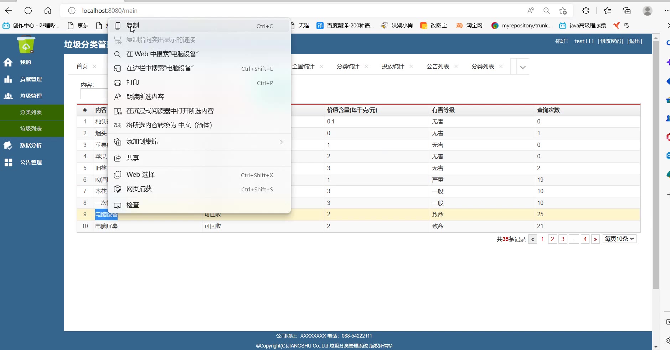Viewport: 670px width, 350px height.
Task: Select 将所选内容转换为中文(简体)
Action: coord(199,125)
